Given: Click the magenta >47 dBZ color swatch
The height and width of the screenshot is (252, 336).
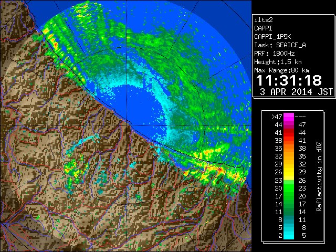Looking at the screenshot, I should pyautogui.click(x=289, y=117).
